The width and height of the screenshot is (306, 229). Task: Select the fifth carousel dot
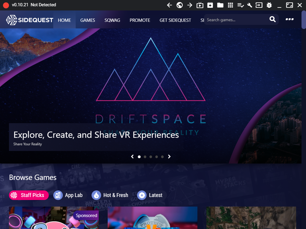coord(162,157)
